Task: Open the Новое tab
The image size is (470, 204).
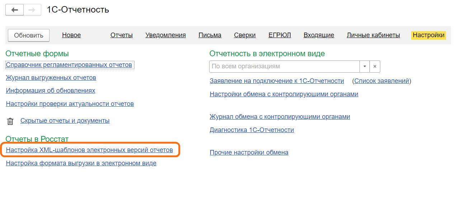Action: click(71, 35)
